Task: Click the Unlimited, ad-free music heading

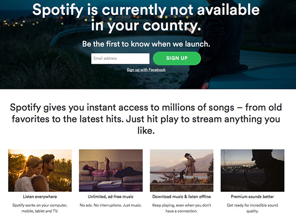Action: coord(111,196)
